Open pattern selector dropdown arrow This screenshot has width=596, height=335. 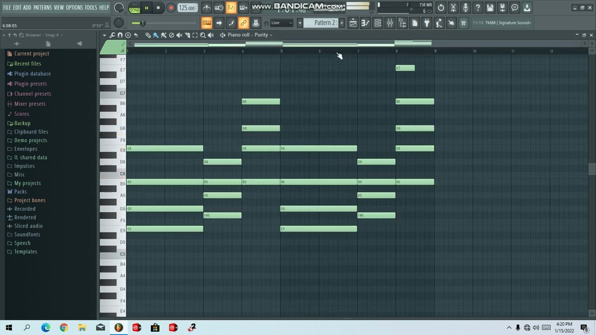pos(300,23)
